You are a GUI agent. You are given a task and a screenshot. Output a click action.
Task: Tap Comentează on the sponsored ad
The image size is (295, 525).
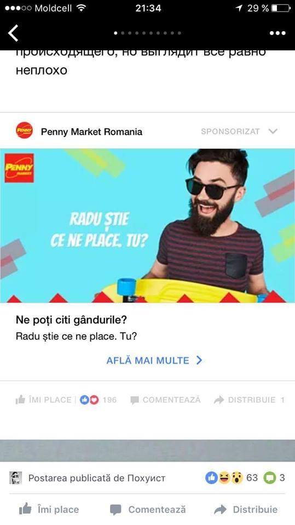[x=165, y=400]
